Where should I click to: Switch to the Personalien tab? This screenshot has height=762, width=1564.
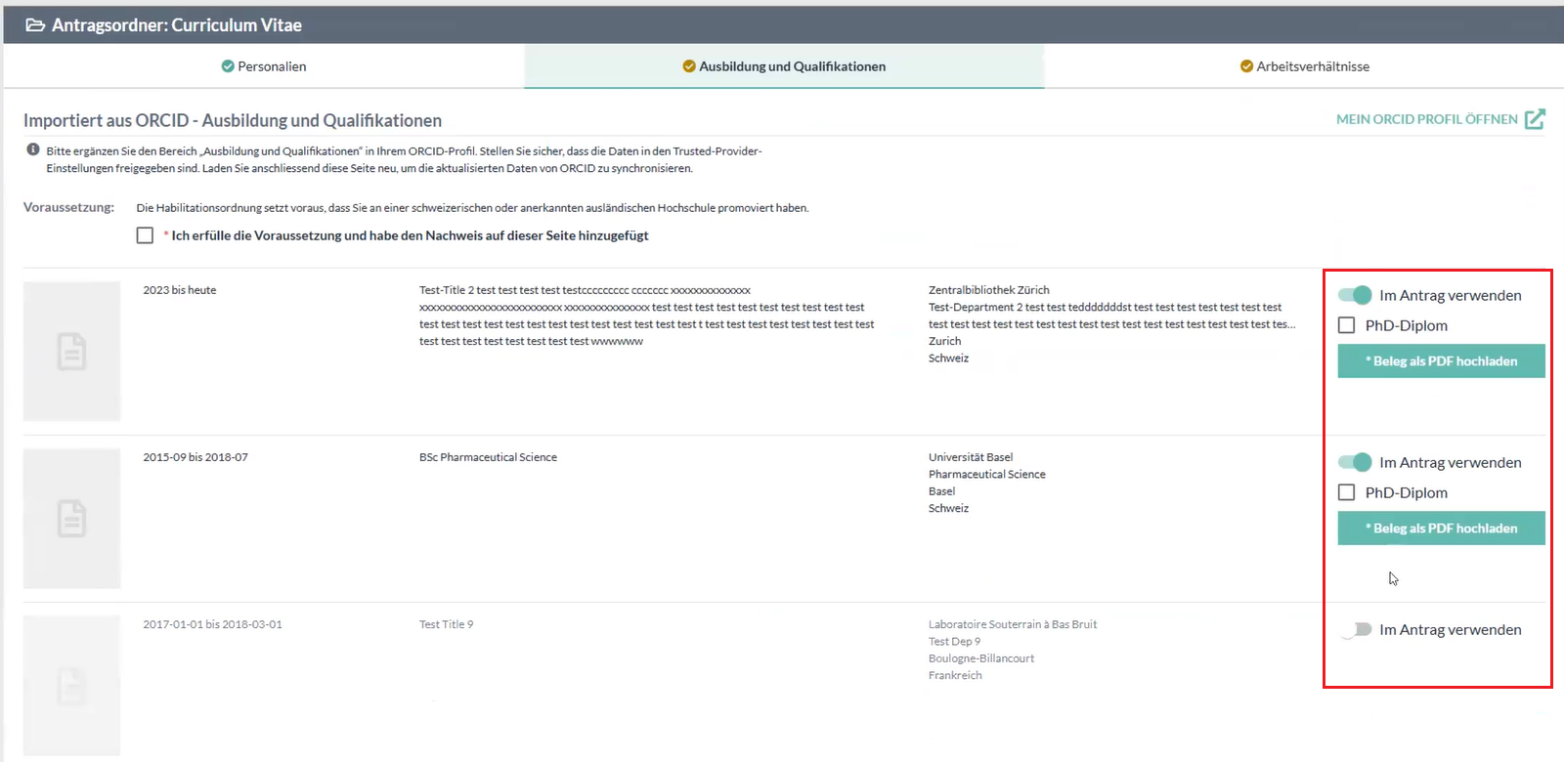(x=264, y=66)
